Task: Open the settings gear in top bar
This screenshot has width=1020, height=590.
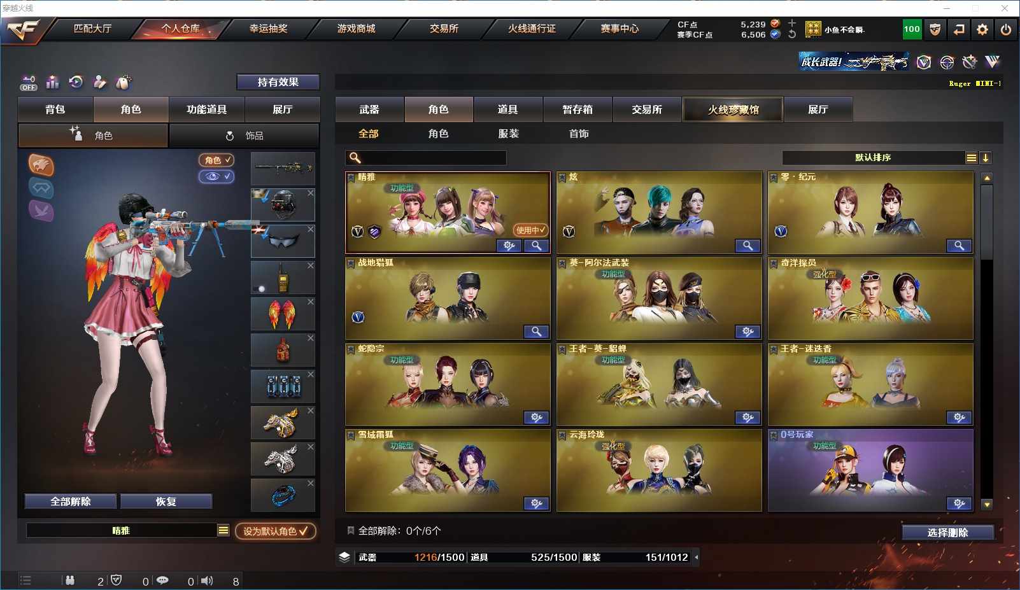Action: pos(982,29)
